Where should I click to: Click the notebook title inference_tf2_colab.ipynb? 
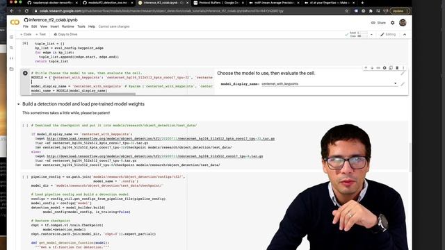click(x=53, y=20)
